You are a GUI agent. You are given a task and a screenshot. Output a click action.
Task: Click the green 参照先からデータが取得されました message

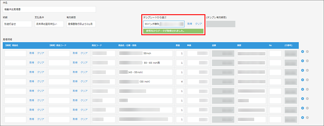click(173, 31)
